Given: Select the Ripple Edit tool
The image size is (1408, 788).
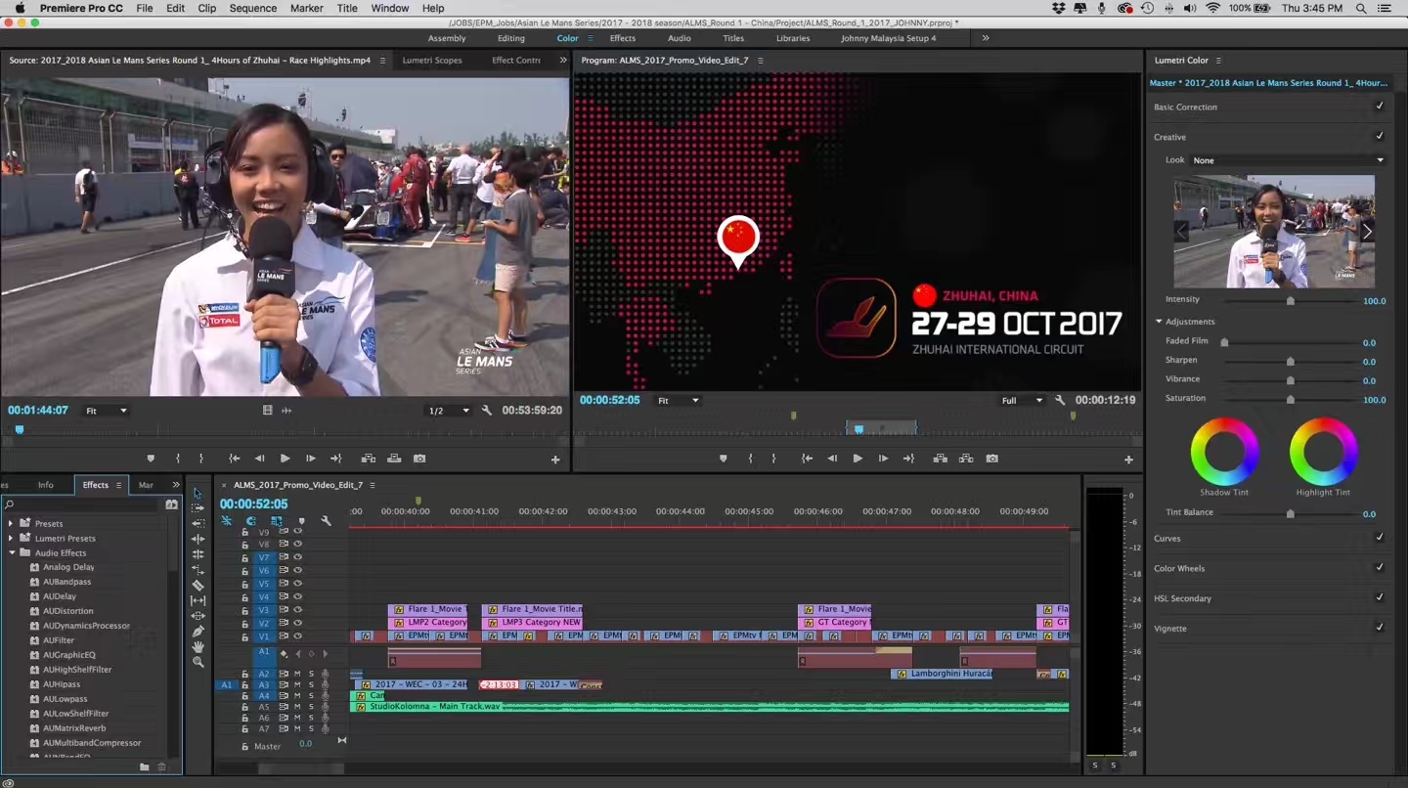Looking at the screenshot, I should [198, 540].
